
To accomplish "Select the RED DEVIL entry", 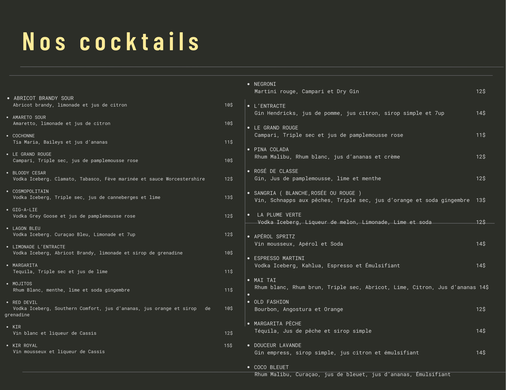I will (25, 302).
